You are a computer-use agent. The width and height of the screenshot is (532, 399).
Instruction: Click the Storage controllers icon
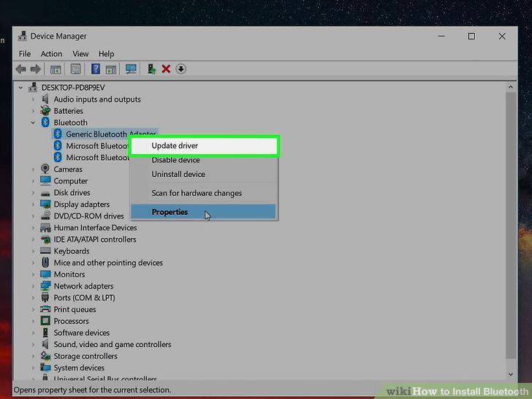[x=45, y=356]
